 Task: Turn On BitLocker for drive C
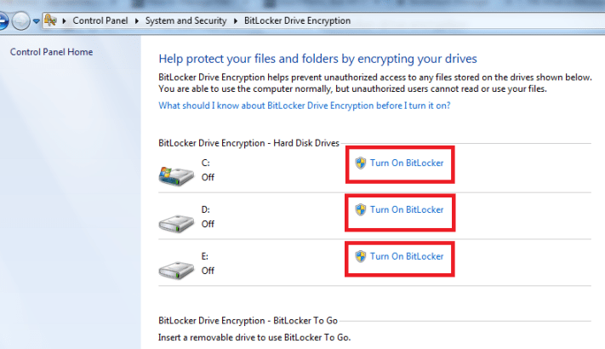click(x=406, y=162)
